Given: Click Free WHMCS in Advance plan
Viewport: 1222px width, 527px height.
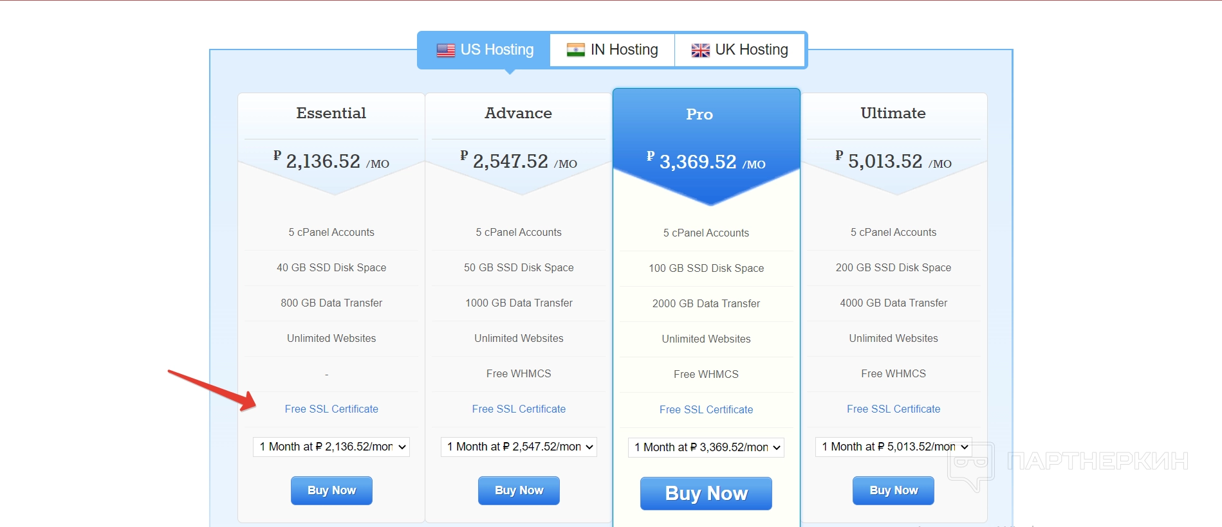Looking at the screenshot, I should tap(519, 373).
